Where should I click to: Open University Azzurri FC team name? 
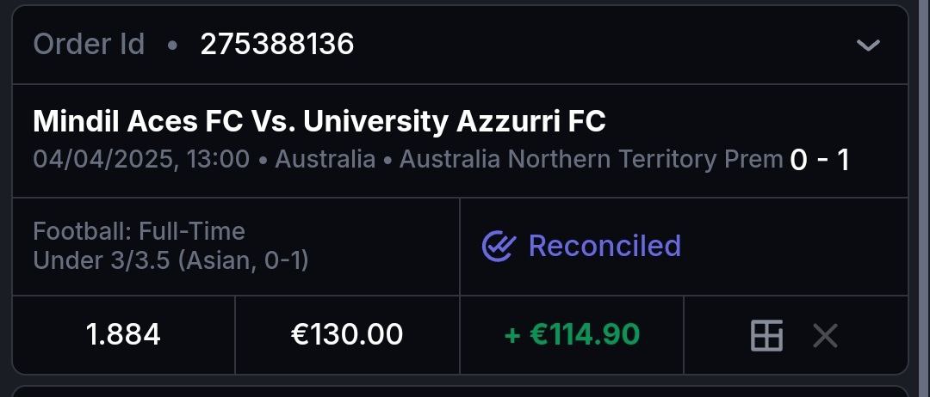(x=454, y=122)
